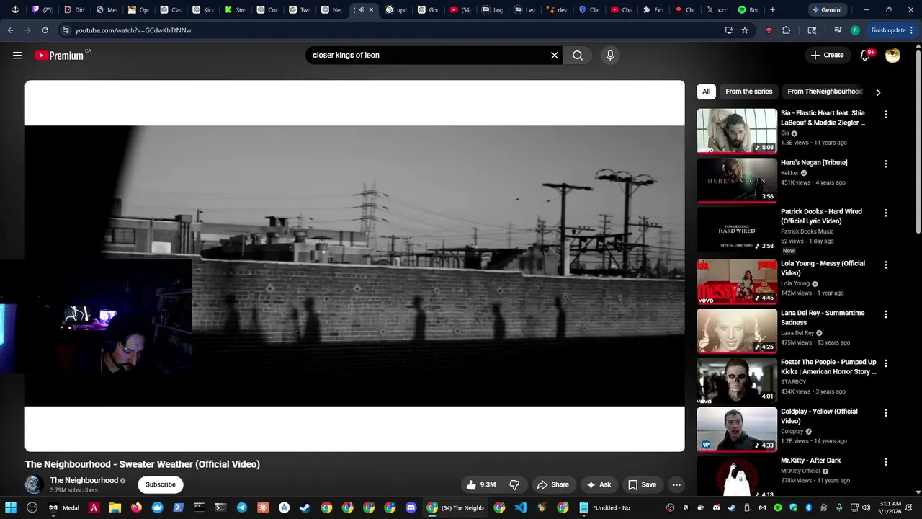Open the clock and date flyout
This screenshot has height=519, width=922.
(x=890, y=507)
